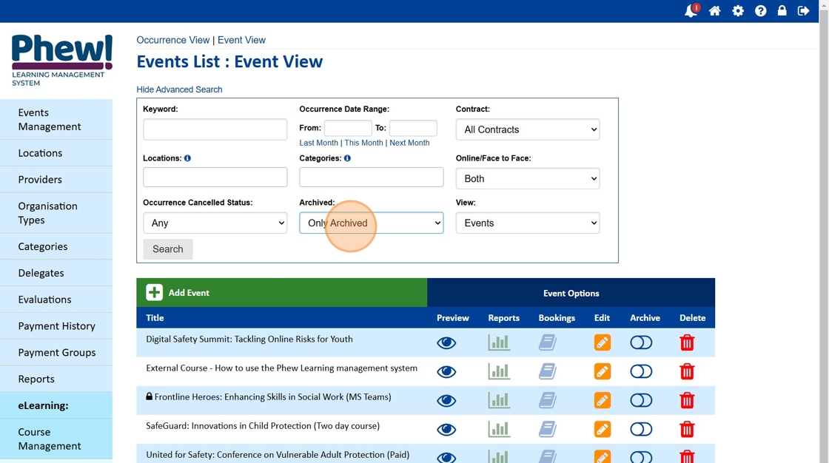Click the home icon in top bar
829x463 pixels.
714,11
